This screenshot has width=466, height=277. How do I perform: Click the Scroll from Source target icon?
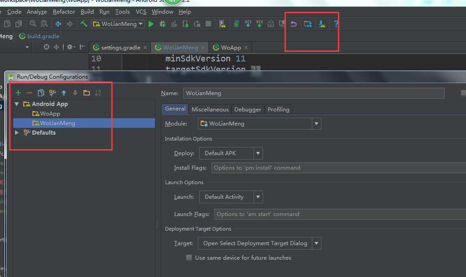pos(46,47)
